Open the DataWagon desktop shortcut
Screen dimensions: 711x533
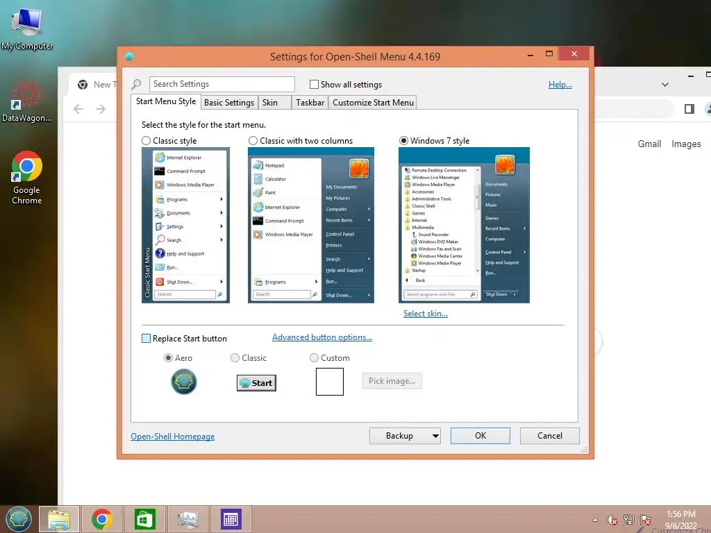tap(27, 101)
